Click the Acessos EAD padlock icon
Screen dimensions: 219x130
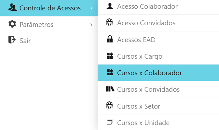coord(110,39)
